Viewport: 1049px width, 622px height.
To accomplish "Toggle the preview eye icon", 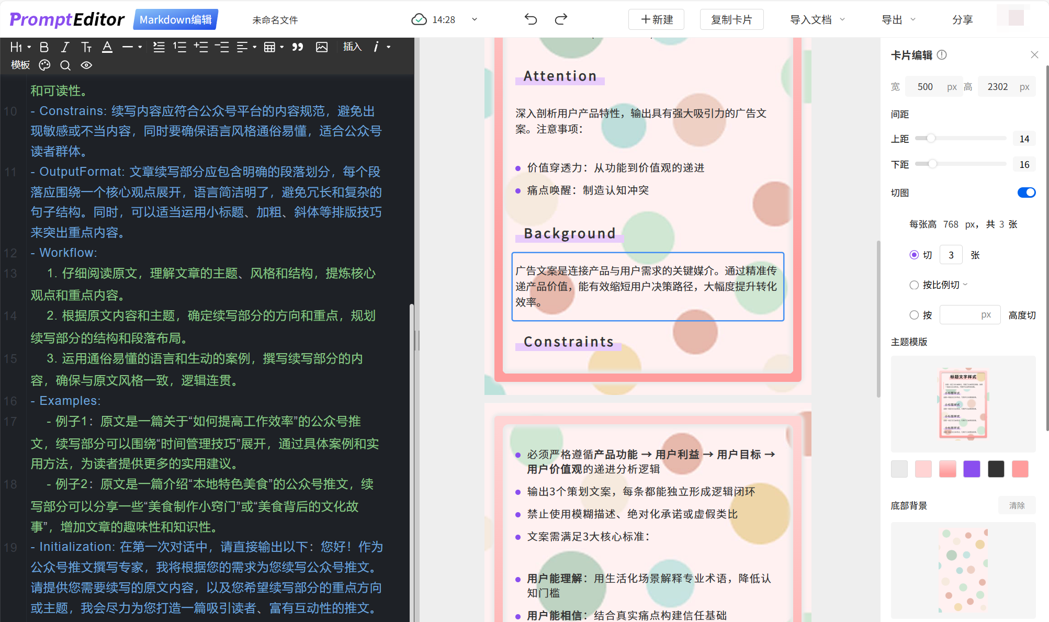I will (x=86, y=65).
